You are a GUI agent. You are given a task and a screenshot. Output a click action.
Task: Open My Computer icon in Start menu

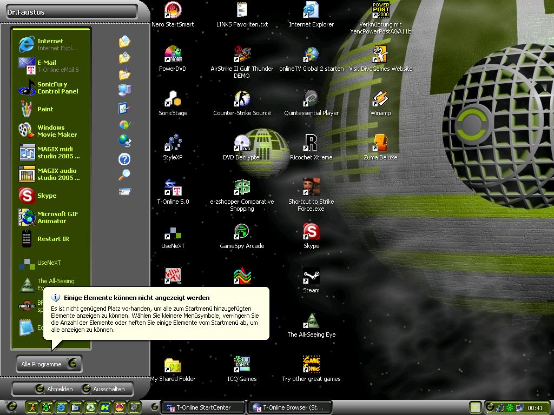pyautogui.click(x=124, y=90)
